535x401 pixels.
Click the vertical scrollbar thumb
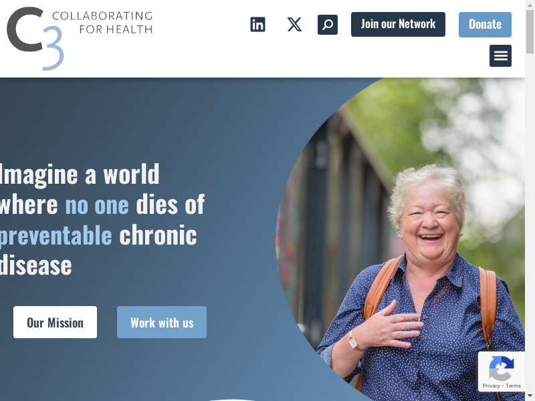530,31
